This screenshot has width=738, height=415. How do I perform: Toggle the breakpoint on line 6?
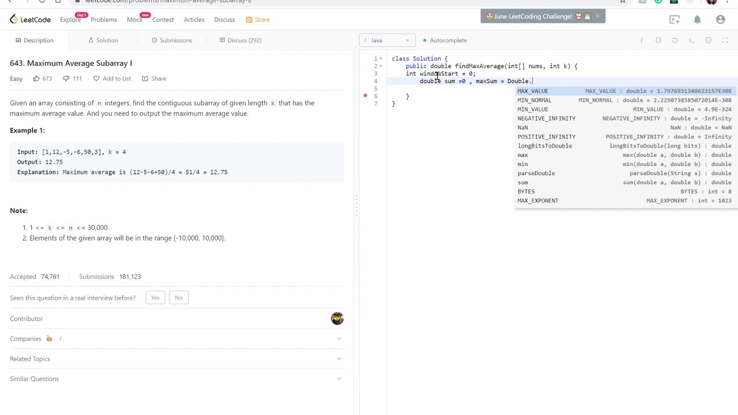pos(365,96)
